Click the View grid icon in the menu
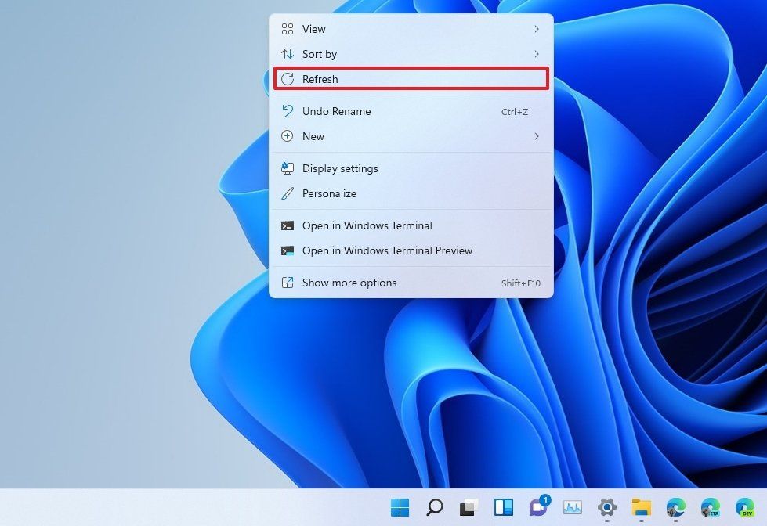The height and width of the screenshot is (526, 767). click(x=288, y=29)
